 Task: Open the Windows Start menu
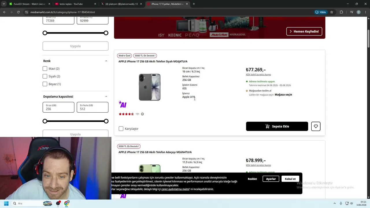pyautogui.click(x=6, y=203)
